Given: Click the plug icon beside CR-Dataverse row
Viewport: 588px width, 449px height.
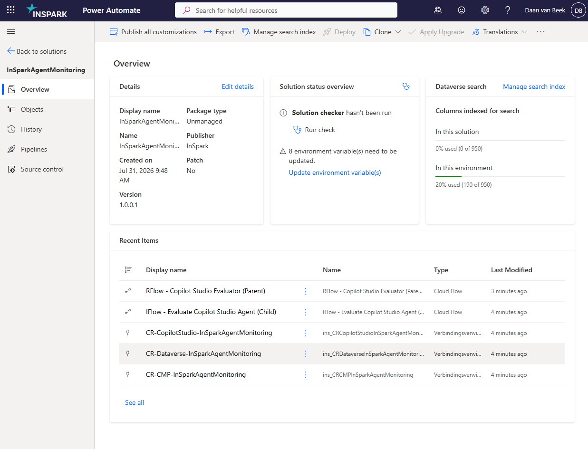Looking at the screenshot, I should pyautogui.click(x=128, y=353).
